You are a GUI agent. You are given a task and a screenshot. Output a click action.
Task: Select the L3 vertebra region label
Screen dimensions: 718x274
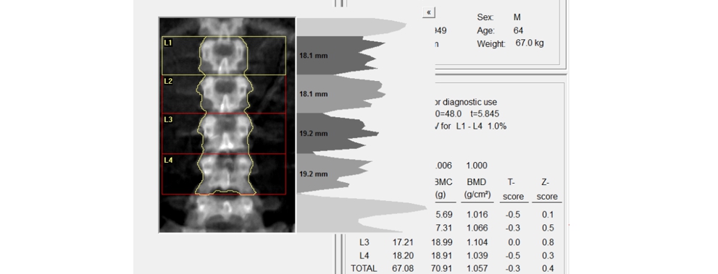168,119
